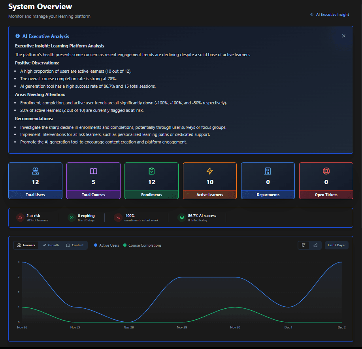362x349 pixels.
Task: Click the AI Executive Insight button
Action: (330, 15)
